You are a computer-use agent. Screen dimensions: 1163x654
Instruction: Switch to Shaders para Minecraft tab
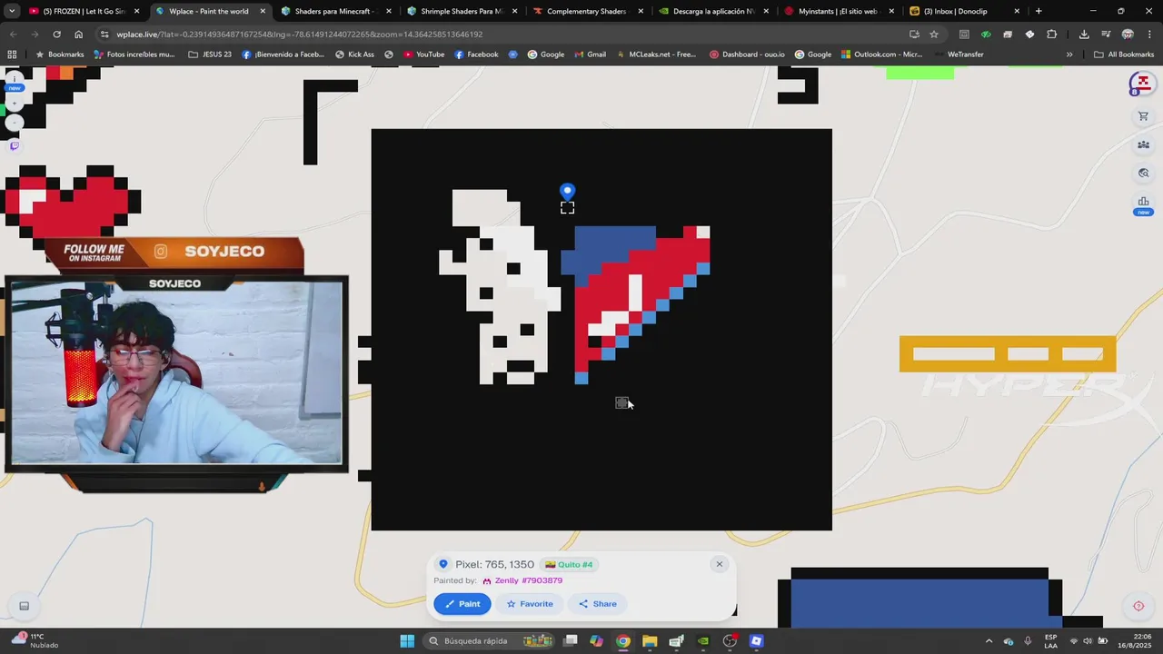[336, 11]
